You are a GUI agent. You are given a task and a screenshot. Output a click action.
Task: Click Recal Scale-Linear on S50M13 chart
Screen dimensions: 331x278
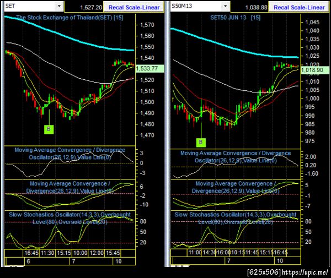click(x=299, y=7)
